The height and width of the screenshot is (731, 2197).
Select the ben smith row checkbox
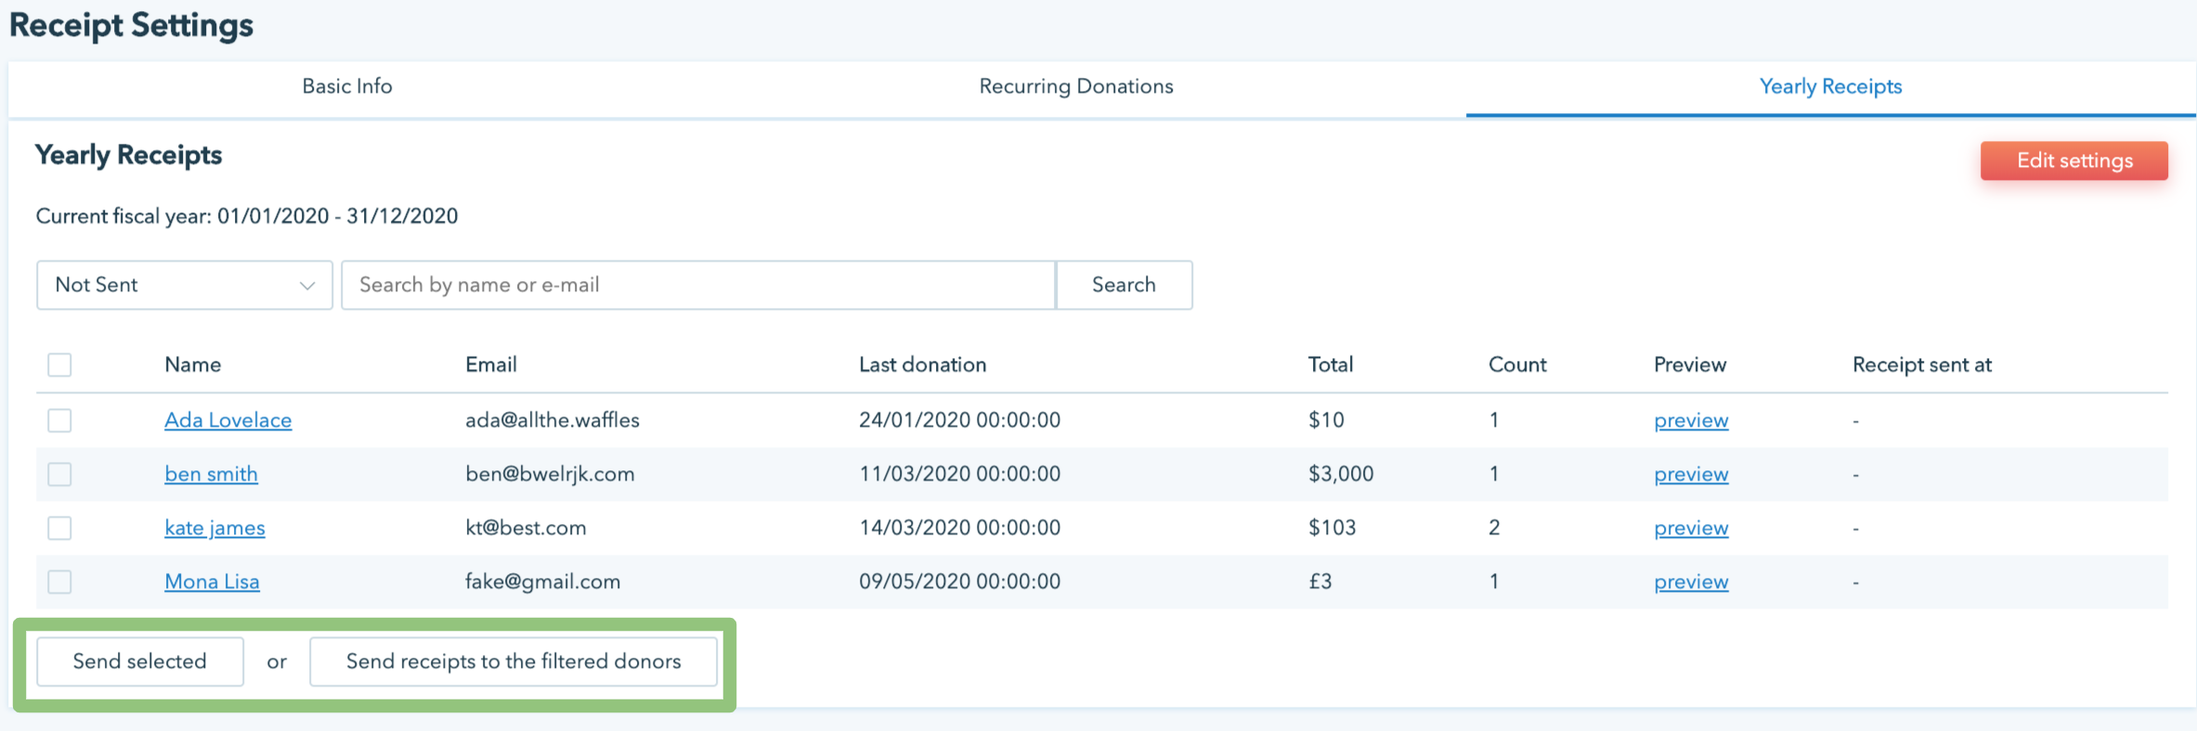59,474
